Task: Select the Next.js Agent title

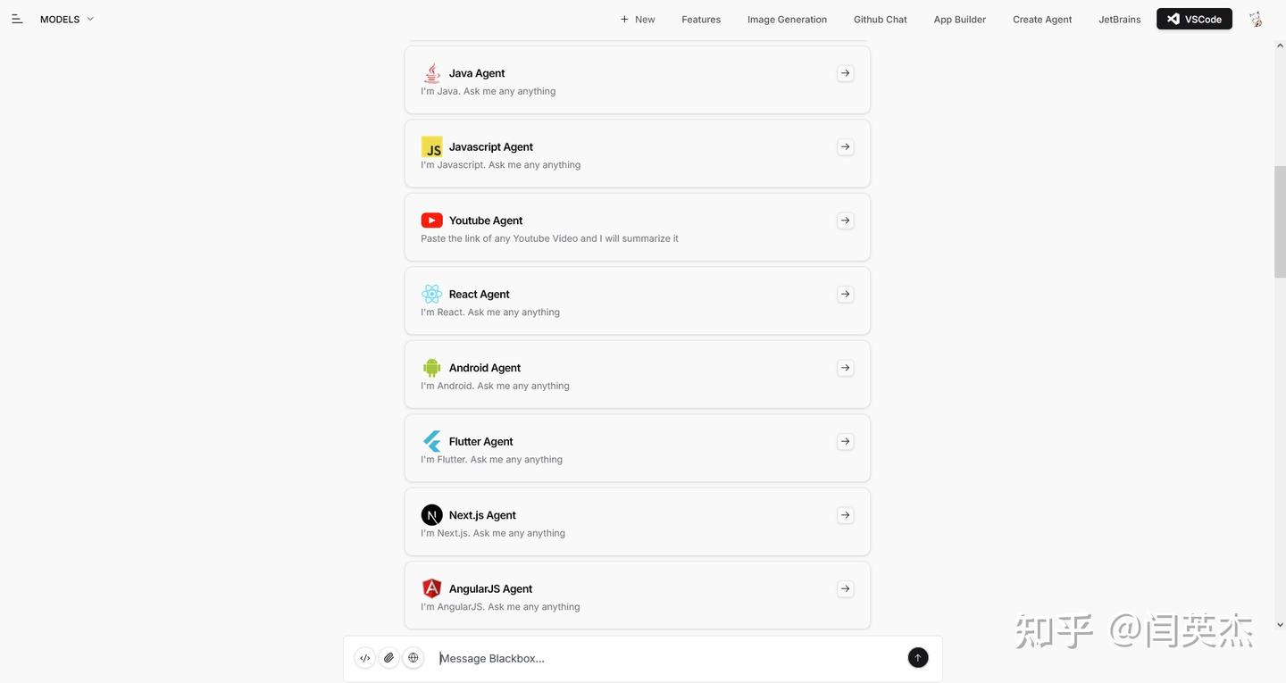Action: coord(482,515)
